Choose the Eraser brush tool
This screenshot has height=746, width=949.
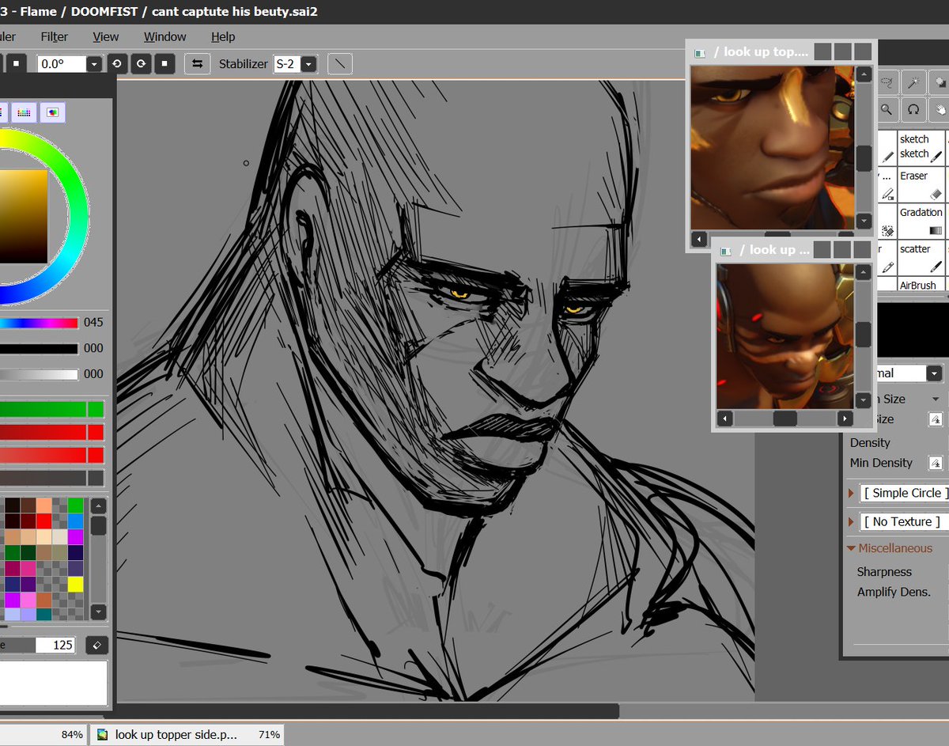point(921,184)
